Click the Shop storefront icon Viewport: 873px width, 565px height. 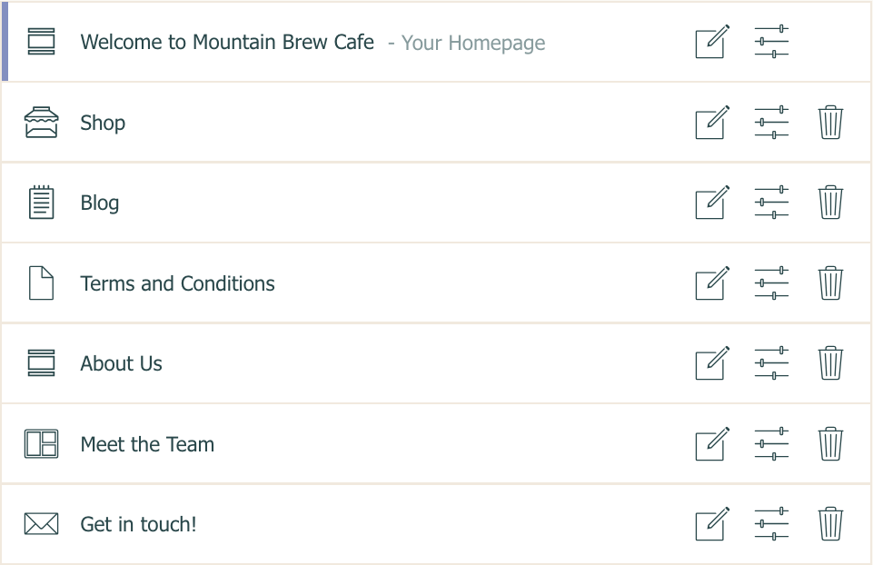[x=41, y=122]
